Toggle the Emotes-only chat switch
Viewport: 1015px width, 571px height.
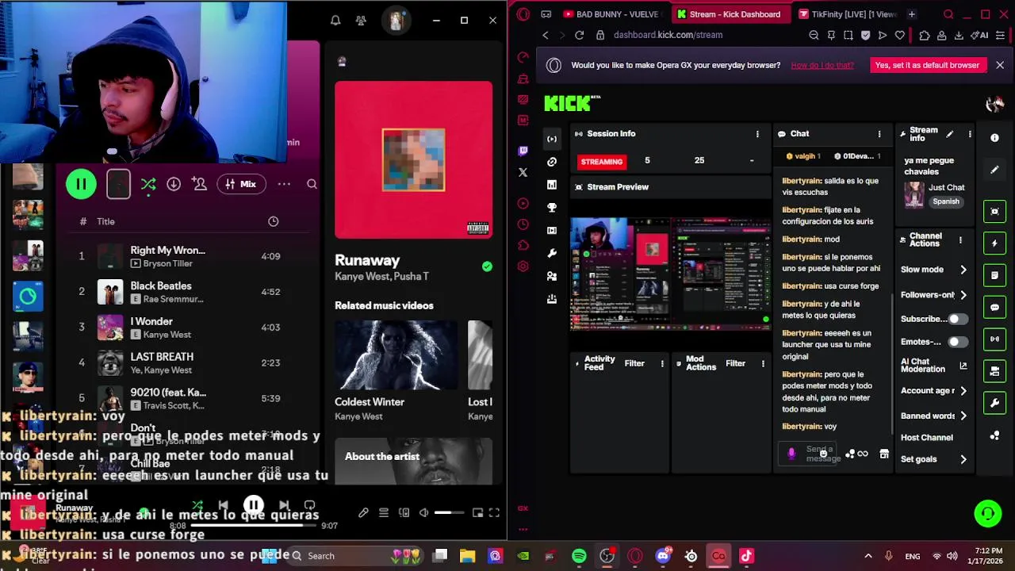(x=957, y=342)
